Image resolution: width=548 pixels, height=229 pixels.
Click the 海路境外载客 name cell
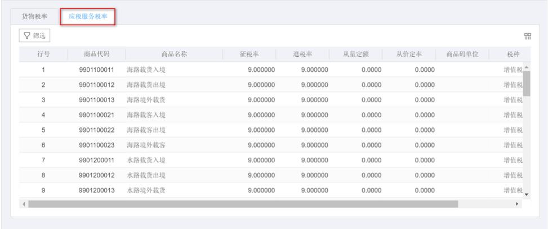pos(146,145)
